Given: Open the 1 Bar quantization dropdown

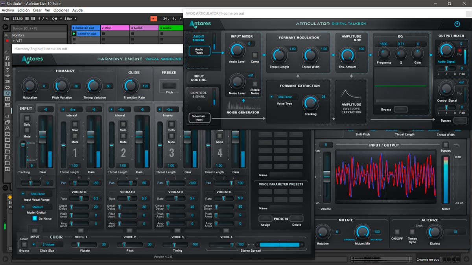Looking at the screenshot, I should [x=70, y=18].
